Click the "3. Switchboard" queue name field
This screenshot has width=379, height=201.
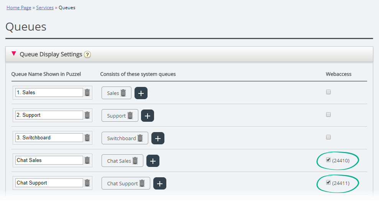[49, 138]
